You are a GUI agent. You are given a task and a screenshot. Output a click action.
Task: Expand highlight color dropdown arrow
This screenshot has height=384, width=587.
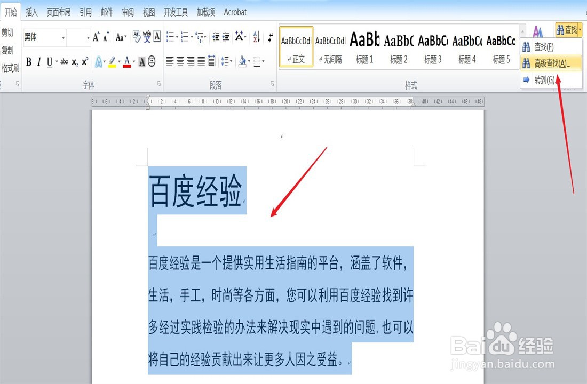point(119,62)
